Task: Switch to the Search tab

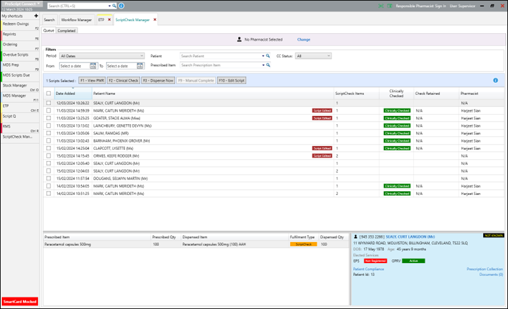Action: pos(49,20)
